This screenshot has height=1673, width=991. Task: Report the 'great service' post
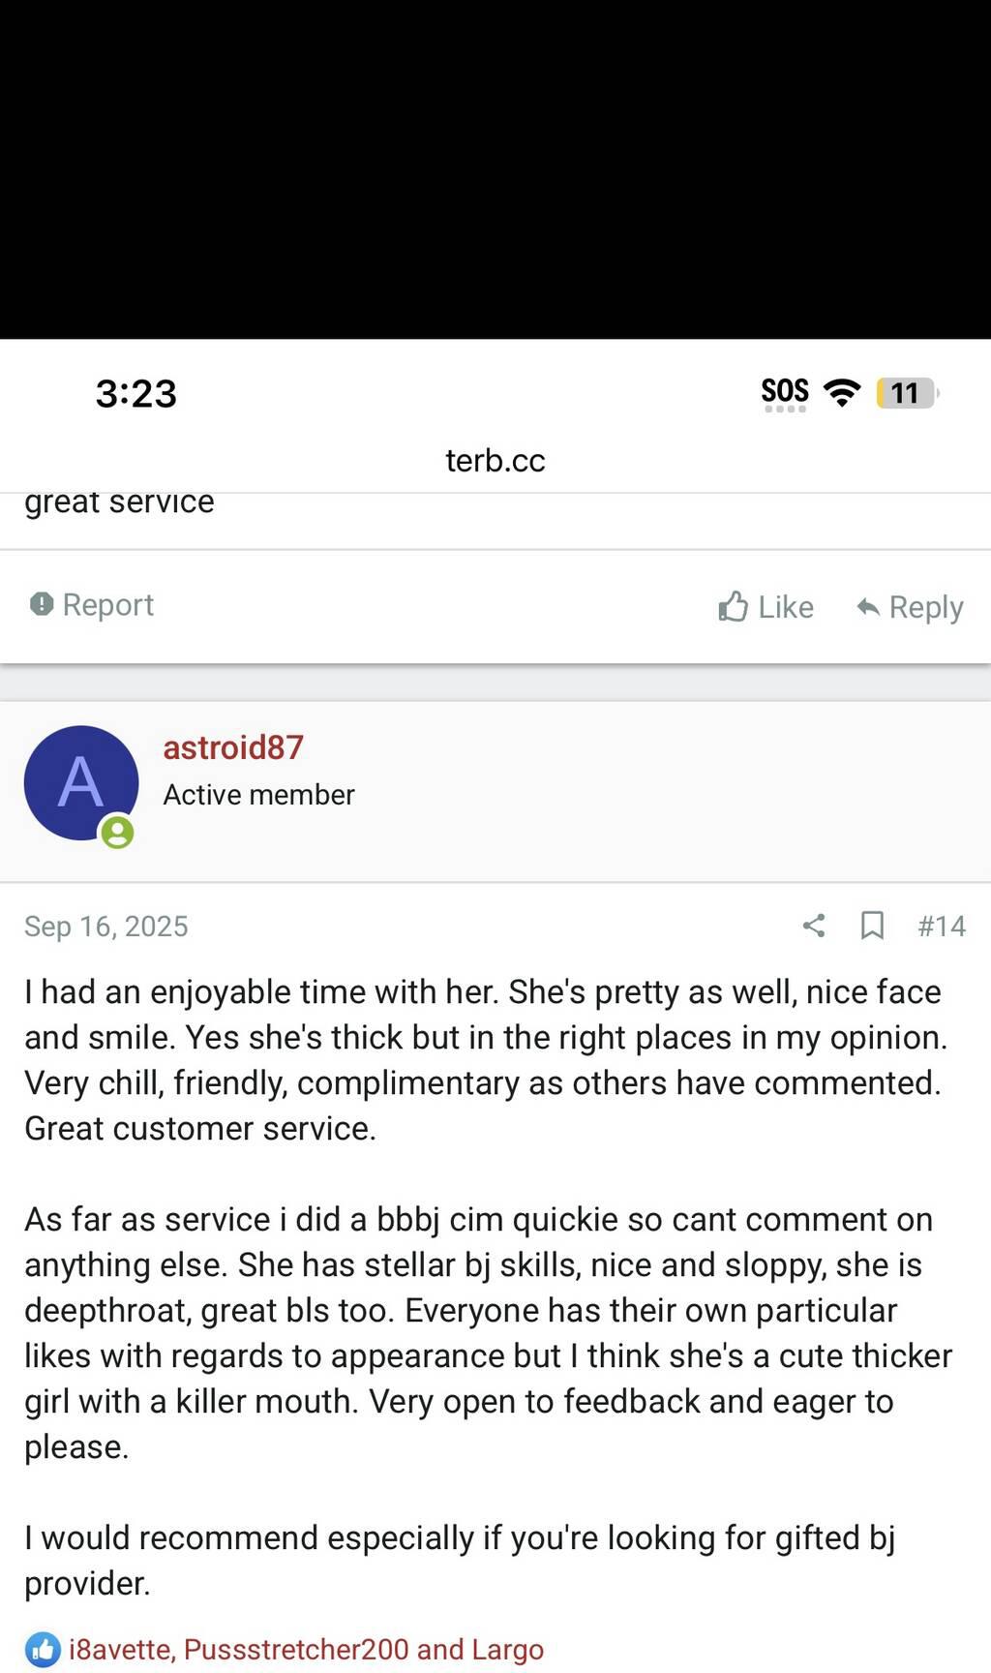click(x=93, y=605)
